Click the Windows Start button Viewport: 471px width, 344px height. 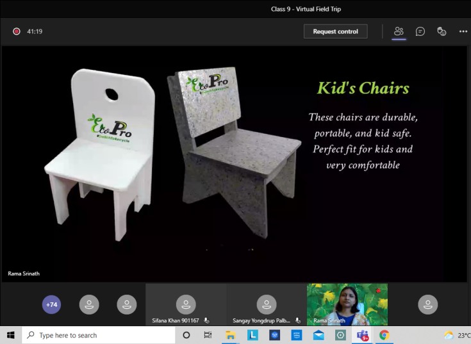[x=11, y=335]
